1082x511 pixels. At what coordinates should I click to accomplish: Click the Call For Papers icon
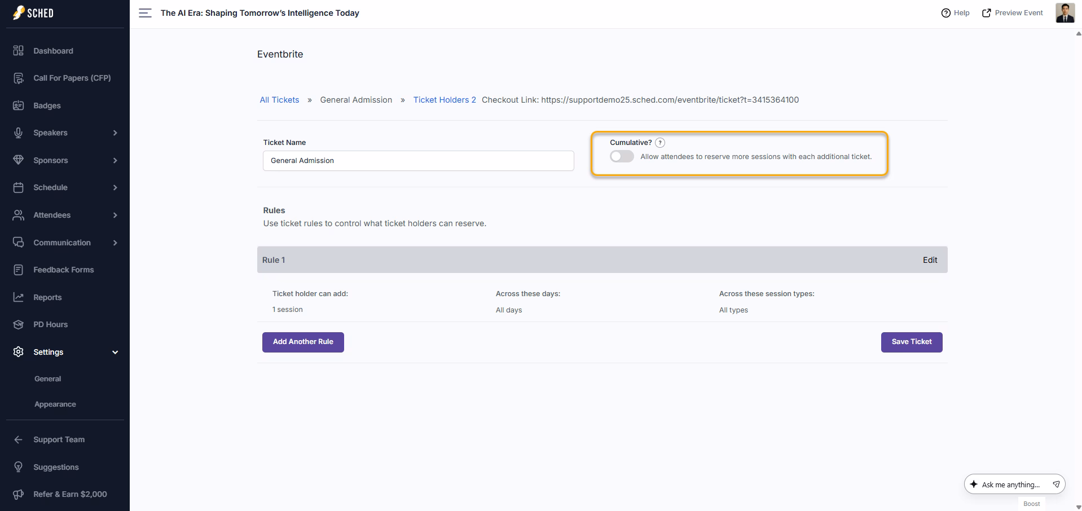point(18,78)
